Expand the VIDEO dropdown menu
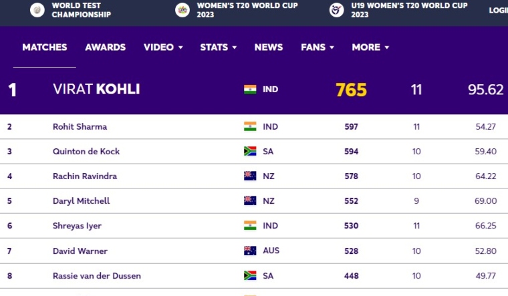 [163, 47]
